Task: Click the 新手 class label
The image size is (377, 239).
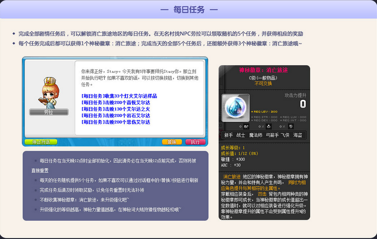Action: point(228,135)
